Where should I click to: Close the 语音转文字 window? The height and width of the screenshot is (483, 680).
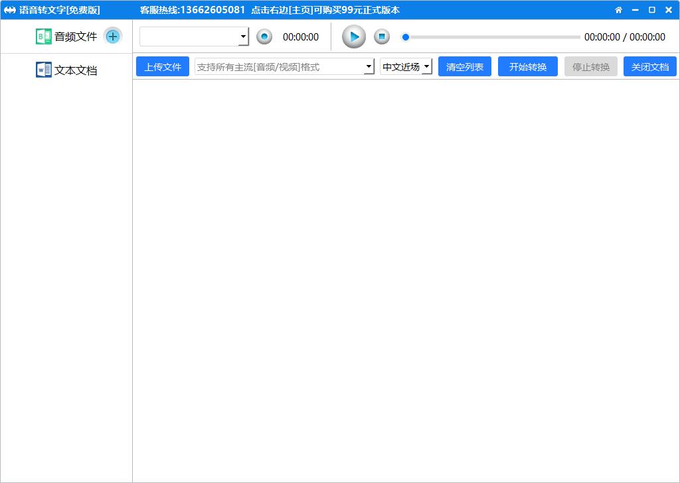669,10
